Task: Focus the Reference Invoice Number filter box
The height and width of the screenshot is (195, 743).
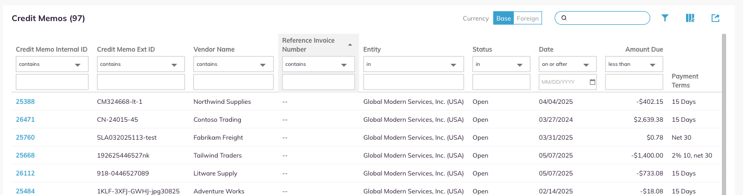Action: point(318,82)
